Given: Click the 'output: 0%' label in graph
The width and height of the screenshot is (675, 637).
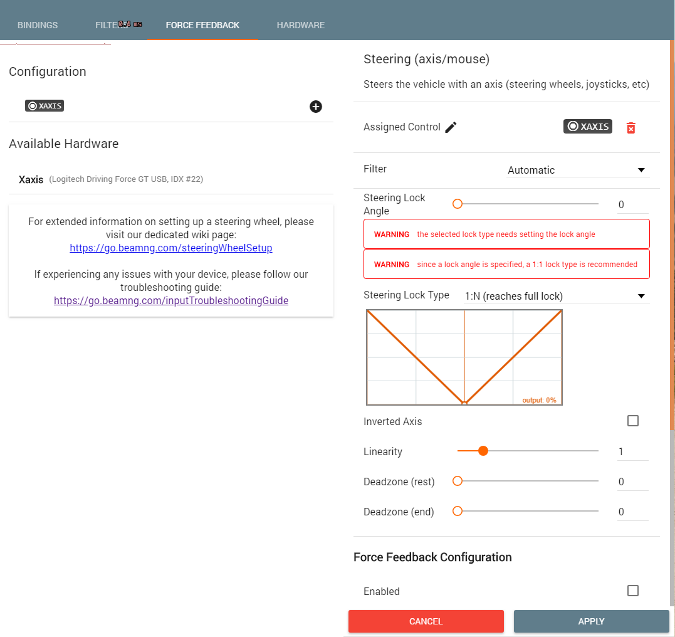Looking at the screenshot, I should (539, 400).
